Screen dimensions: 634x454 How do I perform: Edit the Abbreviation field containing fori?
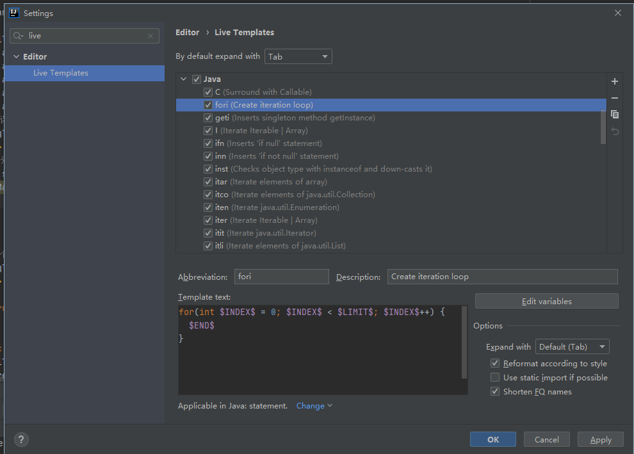point(281,277)
